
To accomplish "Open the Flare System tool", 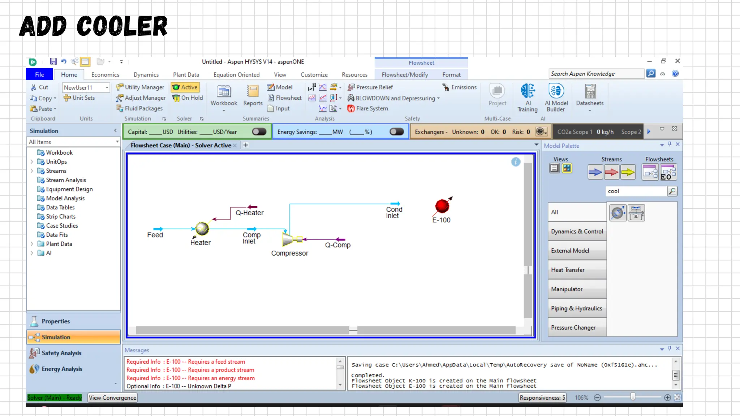I will pos(368,108).
